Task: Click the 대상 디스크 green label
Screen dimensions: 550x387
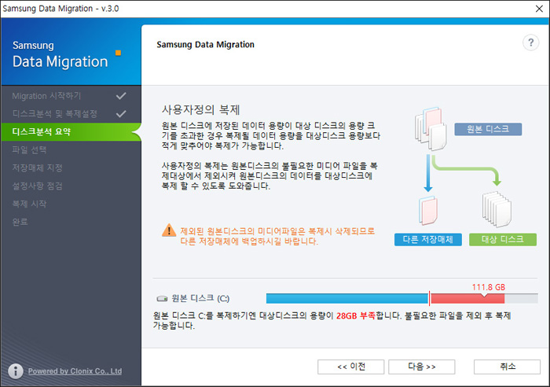Action: point(503,239)
